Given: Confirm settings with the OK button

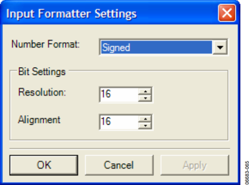Looking at the screenshot, I should (x=44, y=165).
